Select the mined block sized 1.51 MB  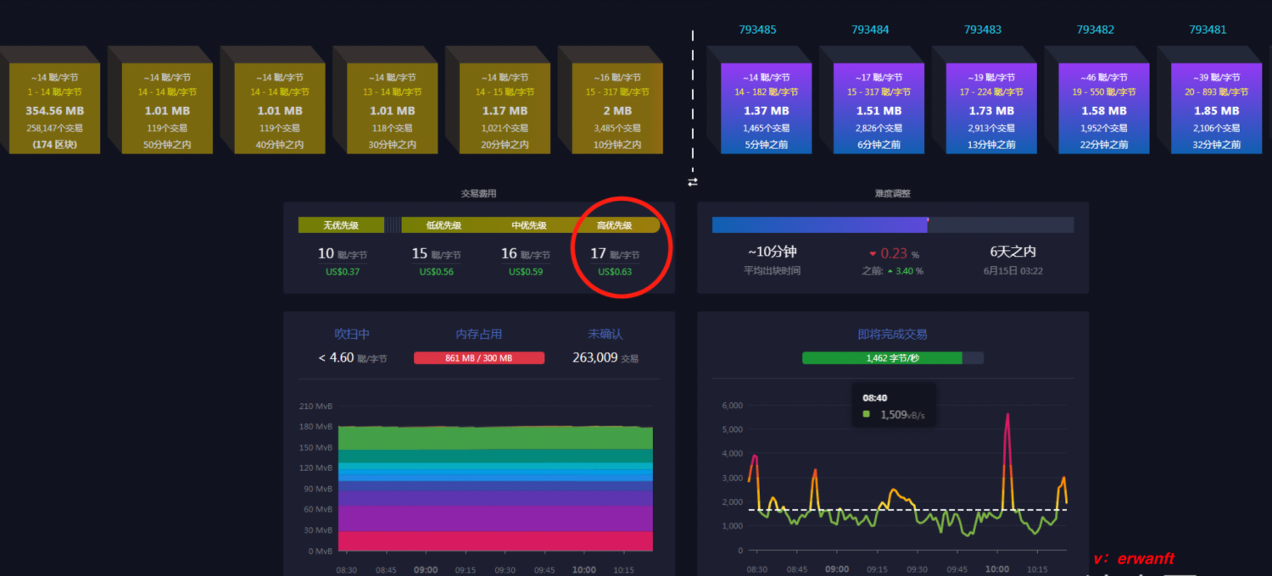(879, 108)
